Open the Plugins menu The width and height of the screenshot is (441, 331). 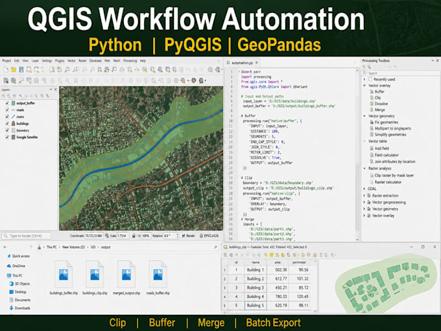(x=60, y=61)
